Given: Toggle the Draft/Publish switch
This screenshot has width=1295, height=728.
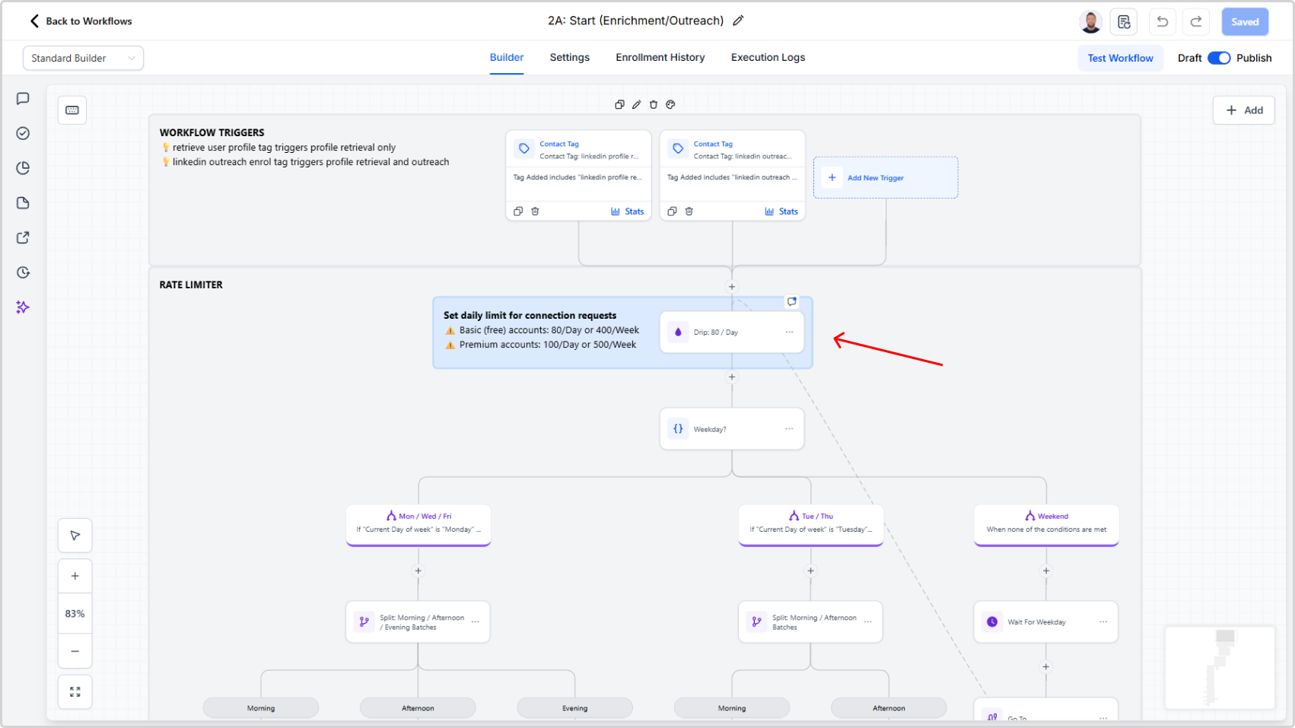Looking at the screenshot, I should 1219,58.
